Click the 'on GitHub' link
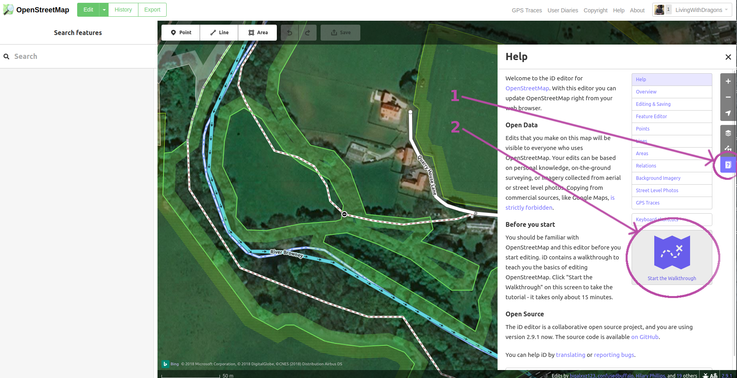Screen dimensions: 737x378 [x=645, y=337]
